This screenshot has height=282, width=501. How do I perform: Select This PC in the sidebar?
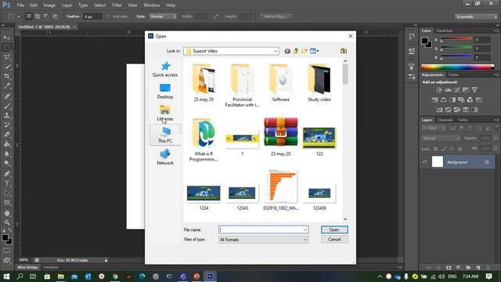[165, 135]
